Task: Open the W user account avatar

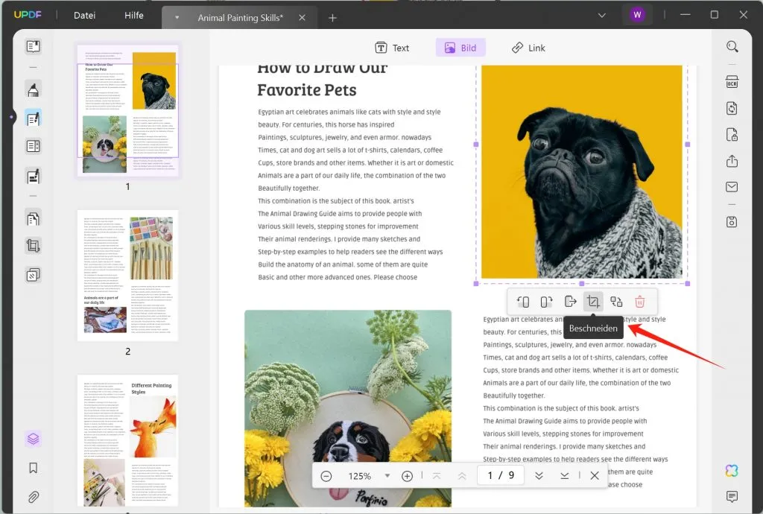Action: (x=637, y=15)
